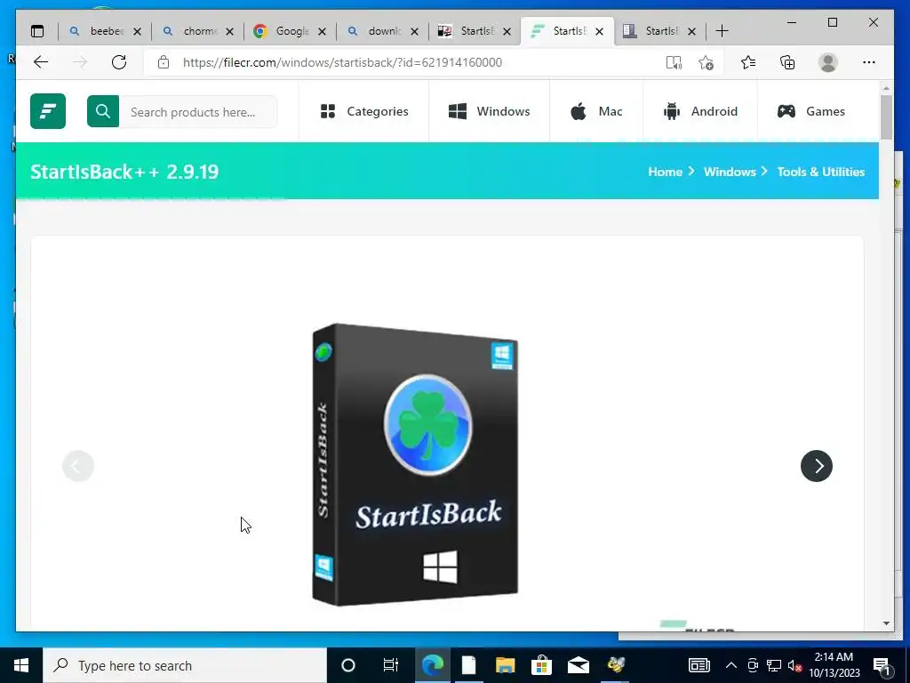Go back with the browser back arrow
Screen dimensions: 910x683
[41, 62]
